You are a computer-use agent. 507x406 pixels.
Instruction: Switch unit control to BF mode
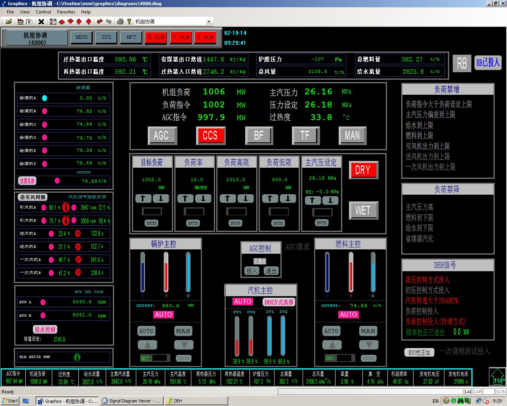click(259, 136)
